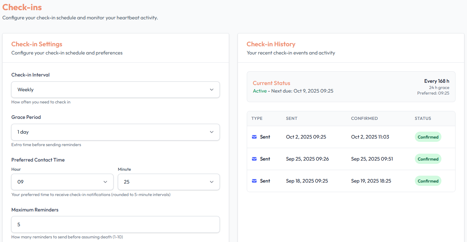Click the Current Status heading
This screenshot has height=242, width=467.
click(x=271, y=83)
